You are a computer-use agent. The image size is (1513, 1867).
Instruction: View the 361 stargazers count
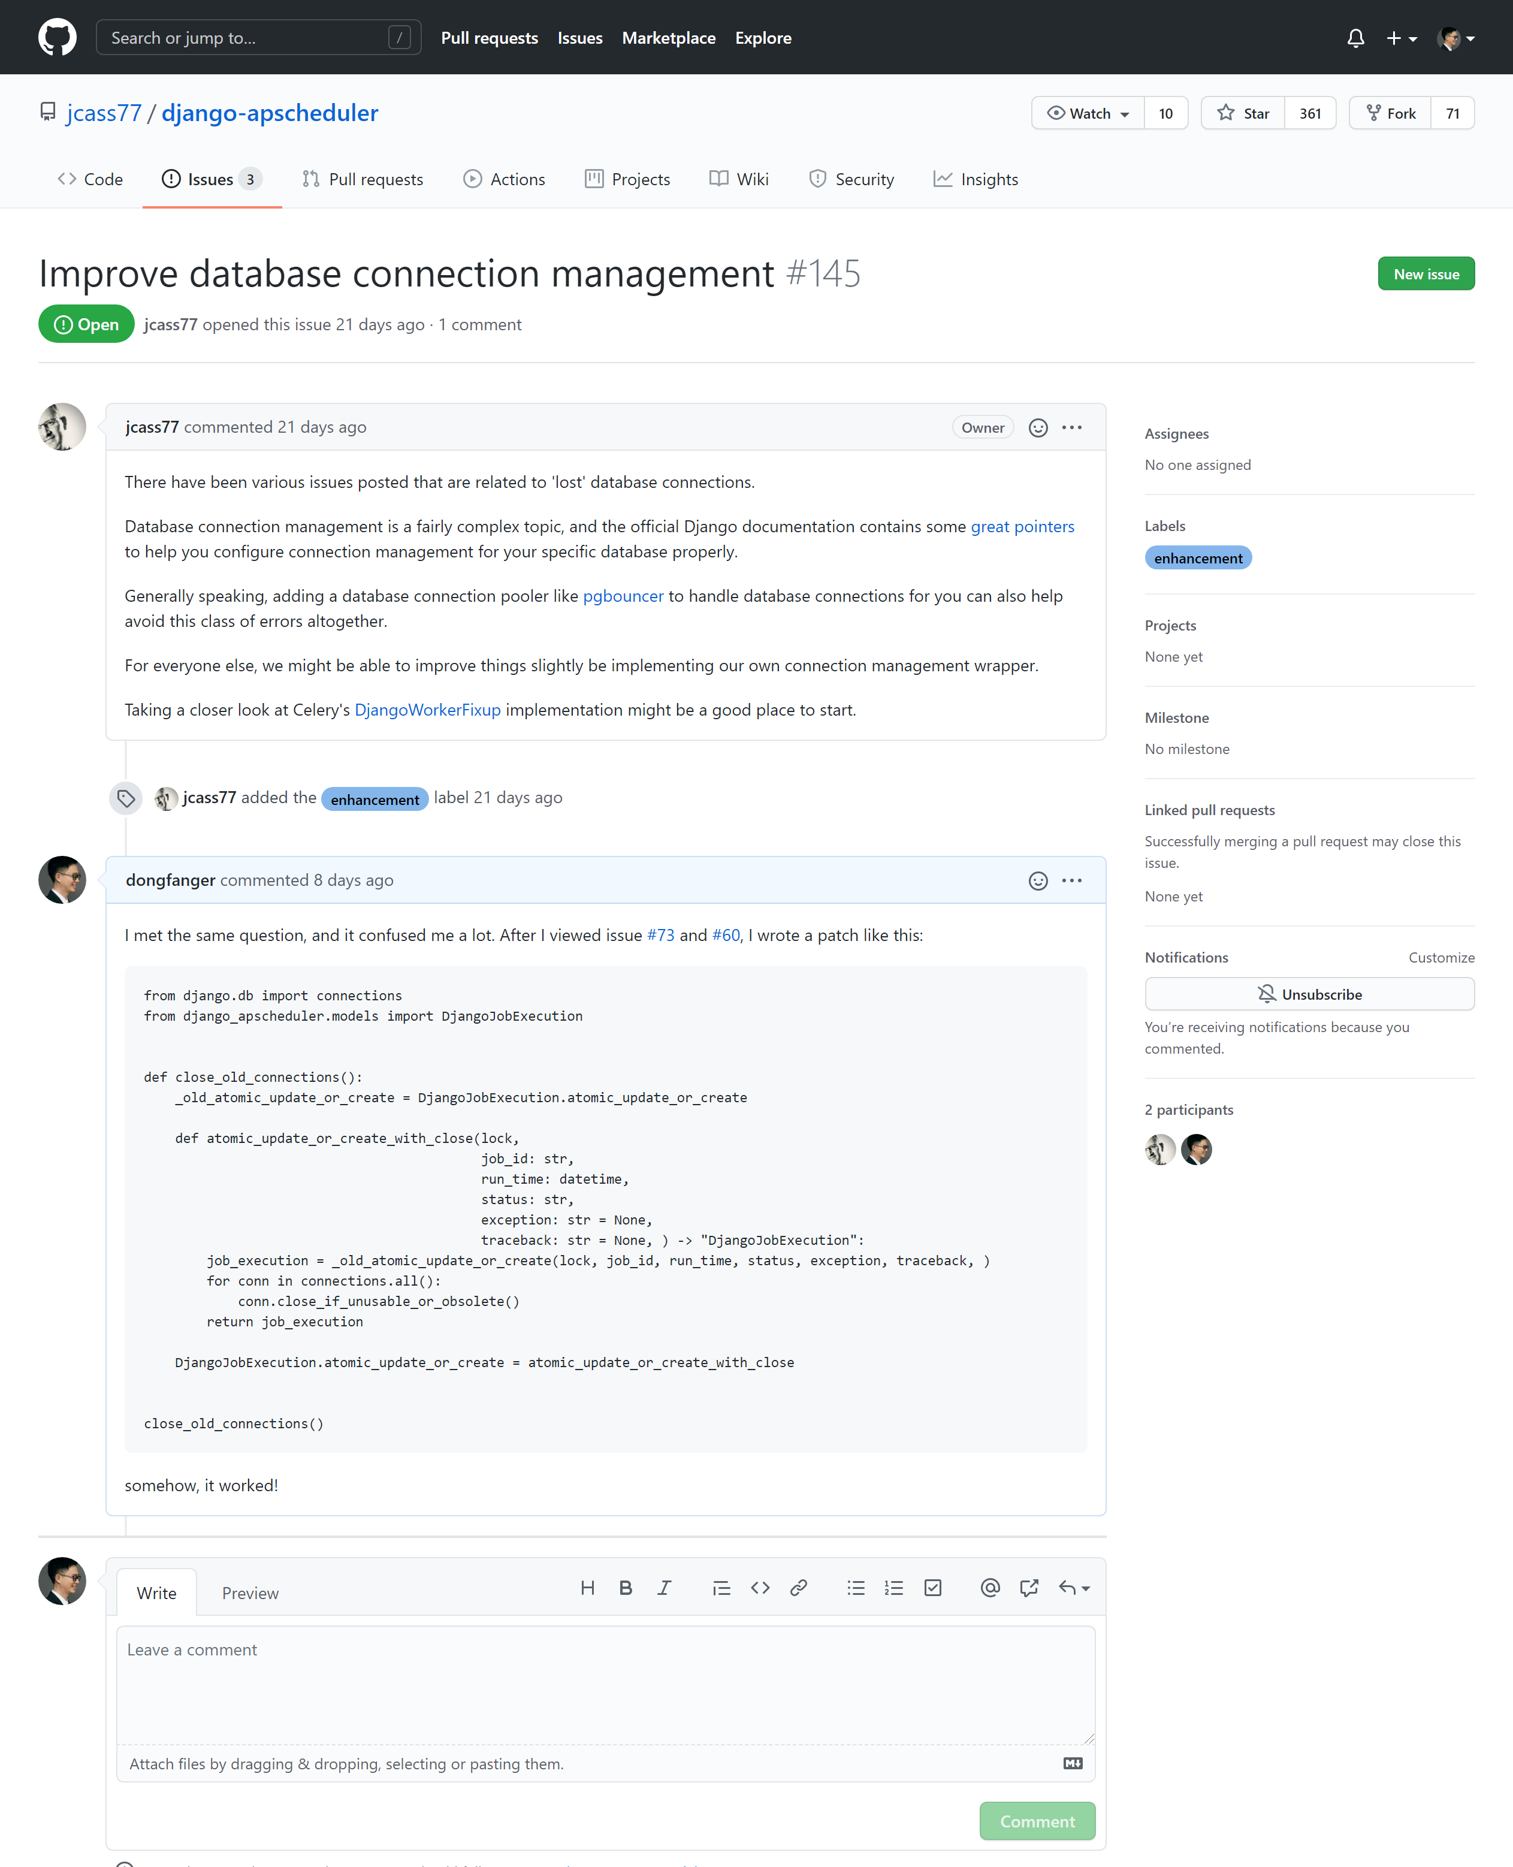[1310, 113]
